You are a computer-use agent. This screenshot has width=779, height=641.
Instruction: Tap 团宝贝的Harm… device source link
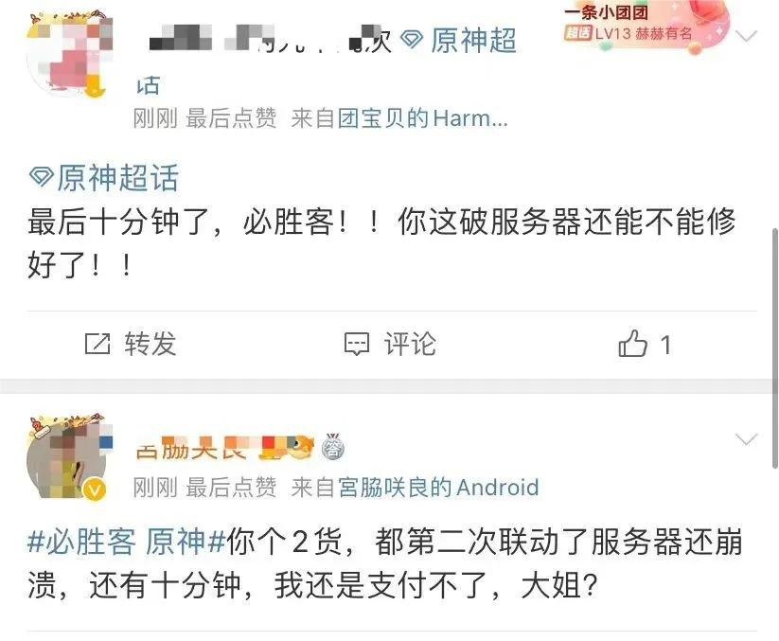(x=423, y=118)
